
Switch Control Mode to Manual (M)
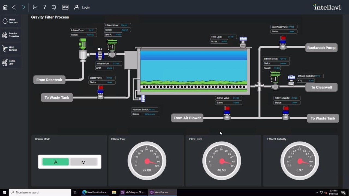pyautogui.click(x=83, y=162)
